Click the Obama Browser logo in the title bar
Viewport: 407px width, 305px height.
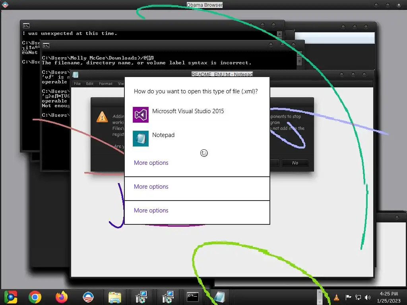pos(5,5)
